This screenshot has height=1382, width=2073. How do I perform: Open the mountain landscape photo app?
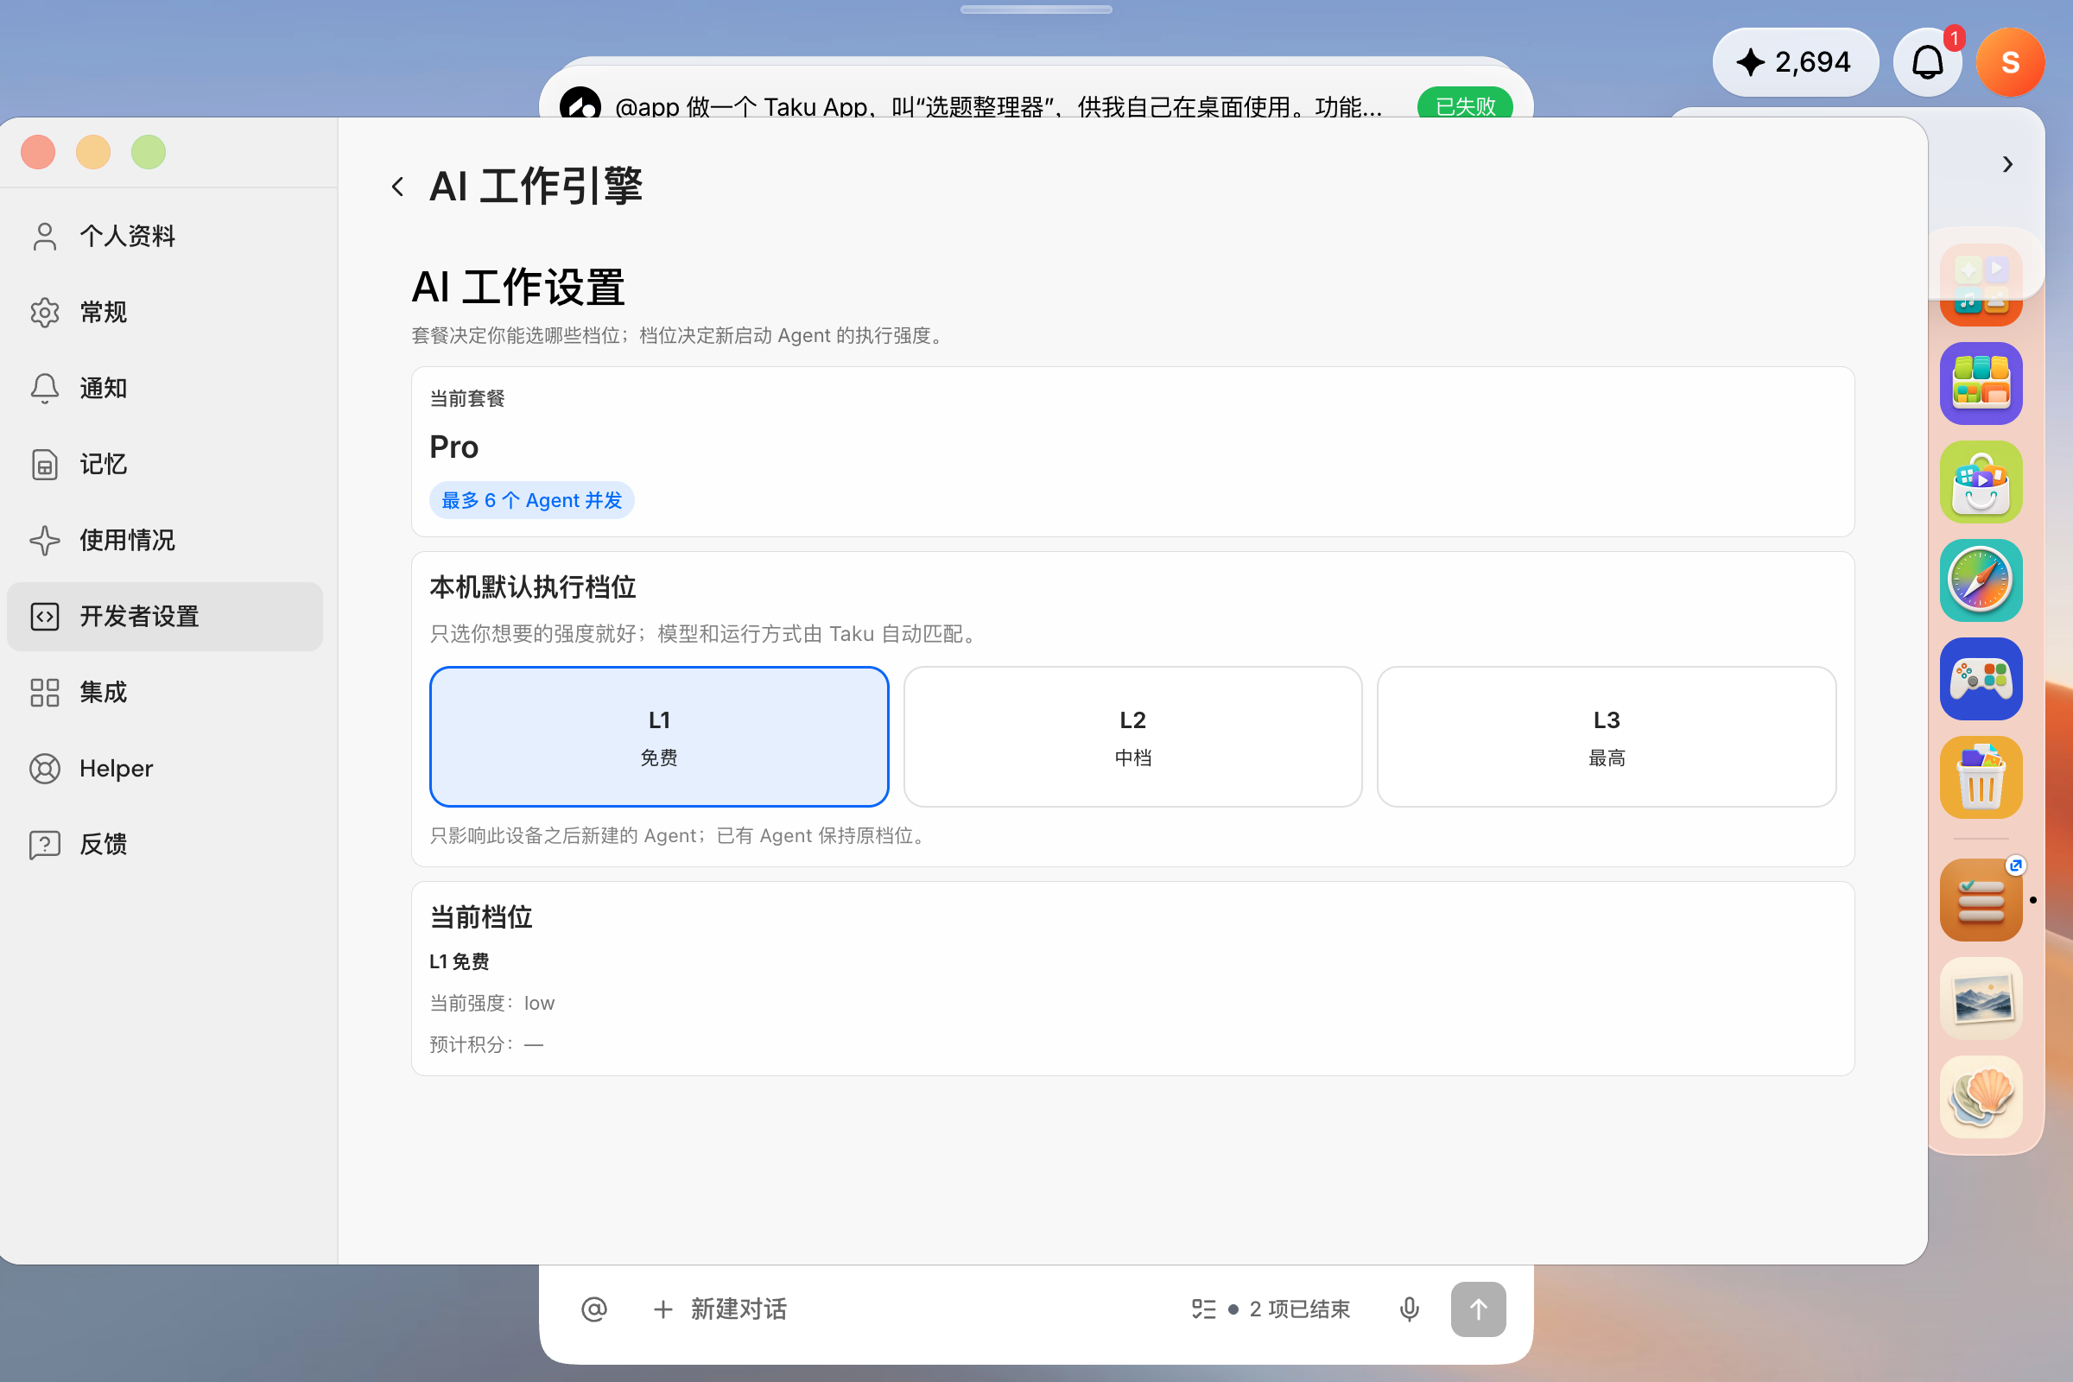(x=1981, y=998)
